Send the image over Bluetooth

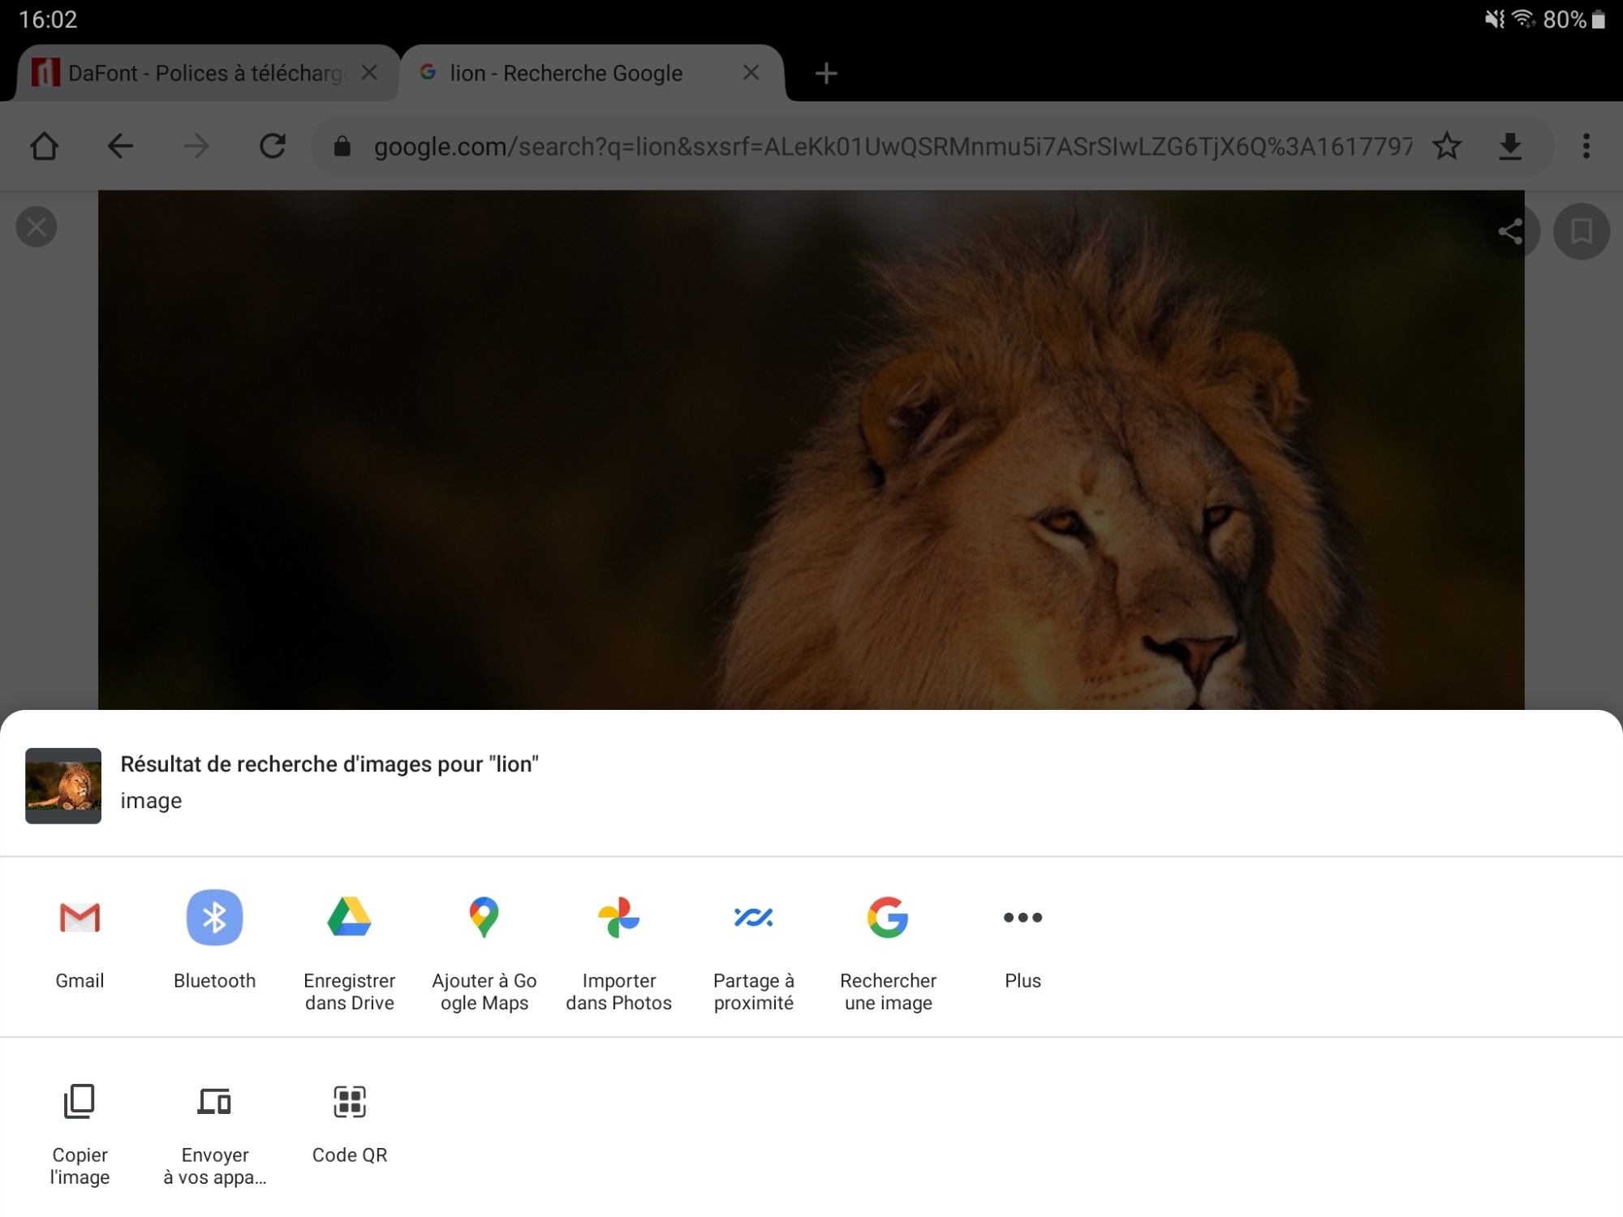coord(214,918)
